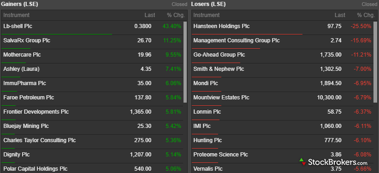Click Mothercare Plc in the Gainers list
The width and height of the screenshot is (379, 173).
(22, 55)
